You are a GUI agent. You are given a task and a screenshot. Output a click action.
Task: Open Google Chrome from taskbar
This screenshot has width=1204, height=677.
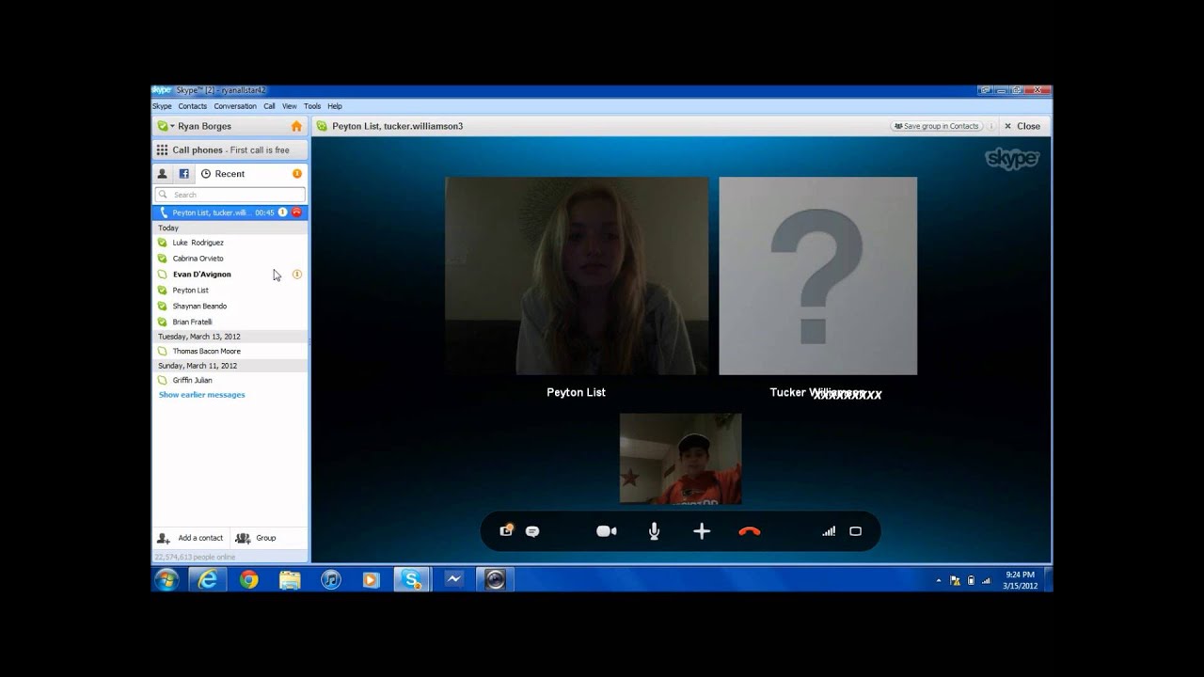[248, 579]
